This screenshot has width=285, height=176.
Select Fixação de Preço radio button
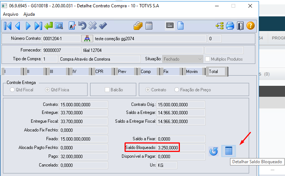(177, 90)
